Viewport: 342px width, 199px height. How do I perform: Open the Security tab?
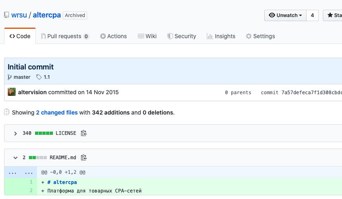pos(182,36)
